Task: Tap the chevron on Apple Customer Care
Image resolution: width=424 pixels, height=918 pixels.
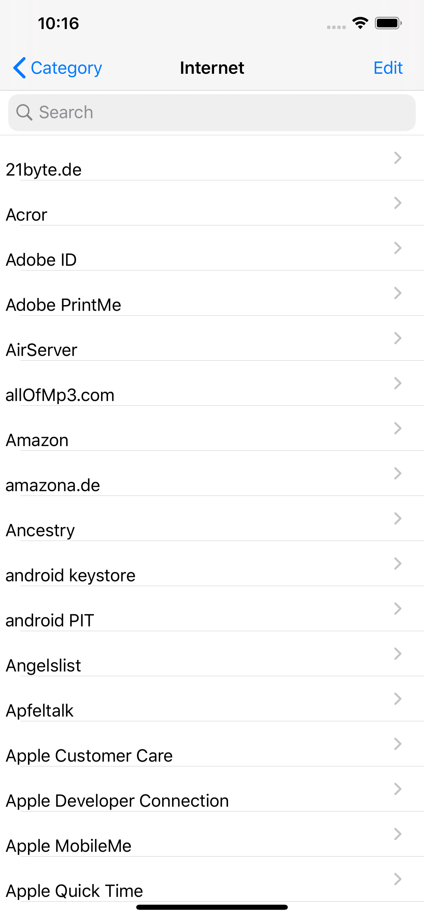Action: (x=398, y=744)
